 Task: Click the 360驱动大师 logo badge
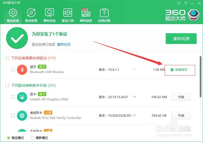pos(194,15)
